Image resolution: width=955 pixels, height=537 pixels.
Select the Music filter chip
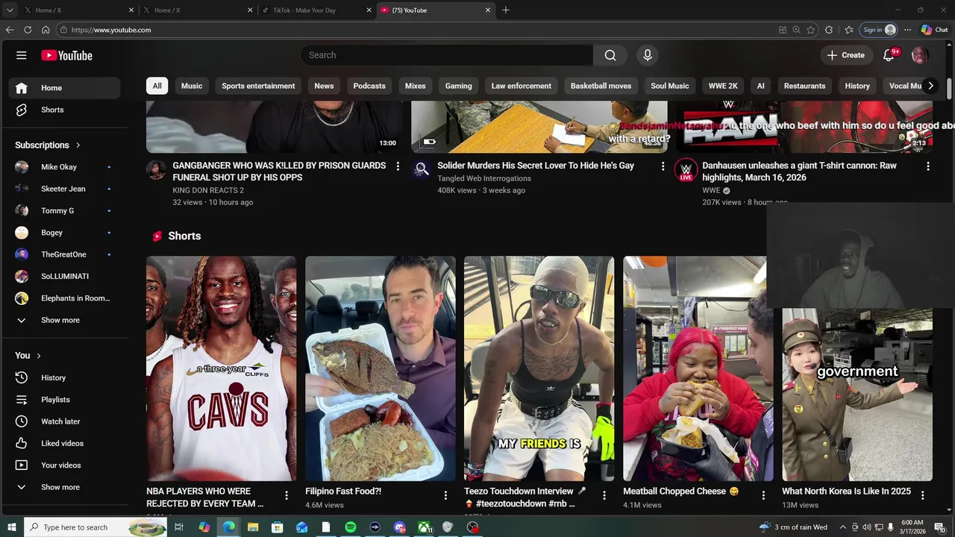click(192, 86)
